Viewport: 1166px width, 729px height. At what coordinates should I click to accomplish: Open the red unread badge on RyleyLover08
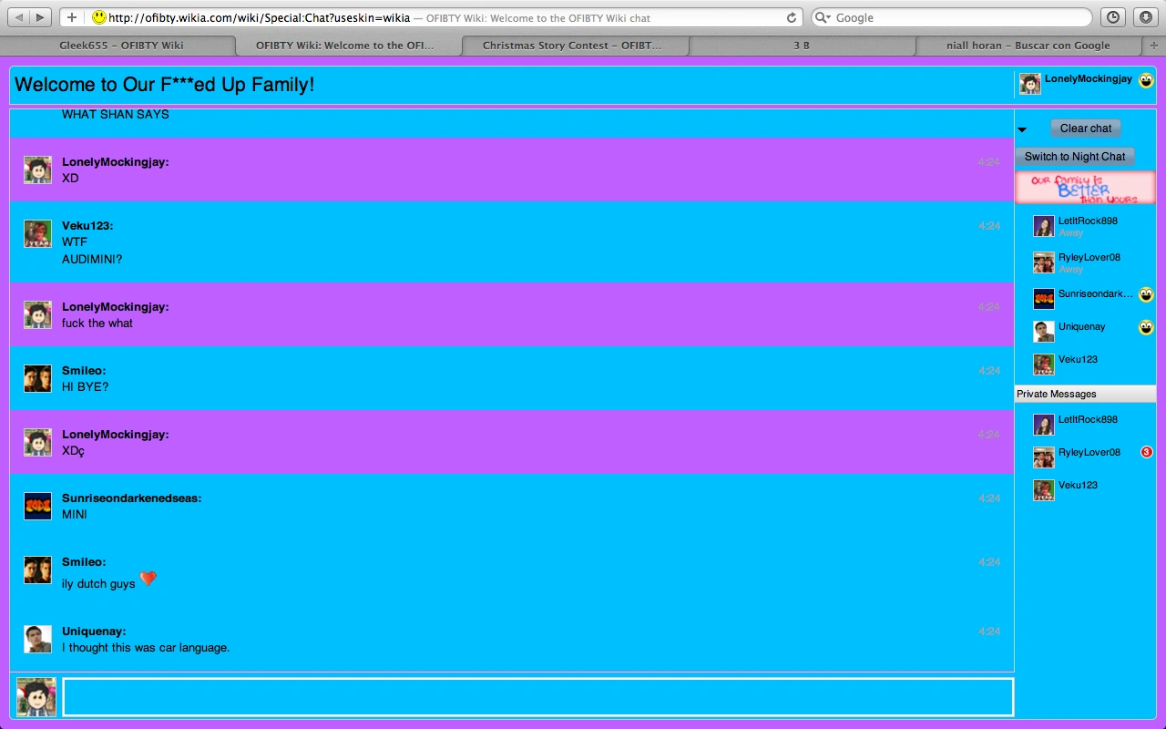click(x=1147, y=452)
